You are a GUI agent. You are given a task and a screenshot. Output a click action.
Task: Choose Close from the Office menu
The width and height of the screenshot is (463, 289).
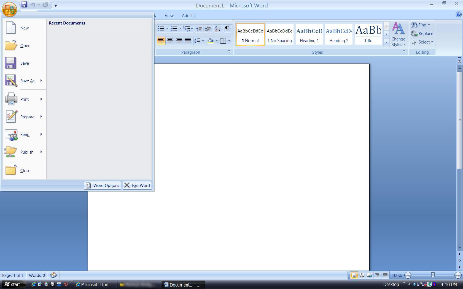[24, 171]
